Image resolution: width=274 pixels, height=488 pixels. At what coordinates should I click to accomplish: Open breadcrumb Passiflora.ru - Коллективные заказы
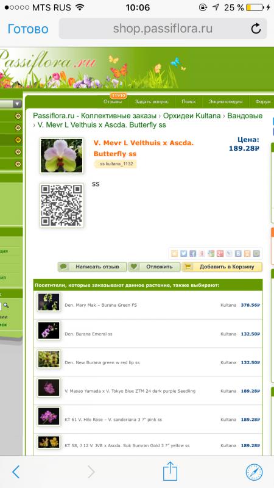pos(95,116)
